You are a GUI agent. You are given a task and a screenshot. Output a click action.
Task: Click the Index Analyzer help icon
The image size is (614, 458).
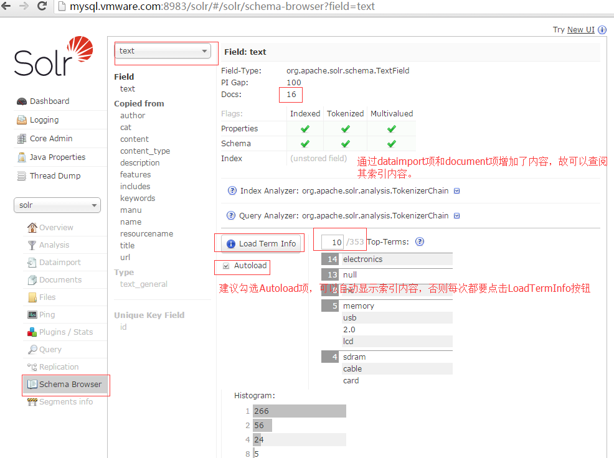click(232, 190)
